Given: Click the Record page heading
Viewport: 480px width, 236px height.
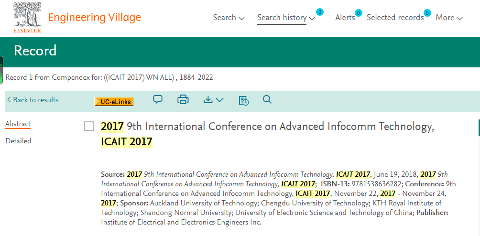Looking at the screenshot, I should pos(35,51).
